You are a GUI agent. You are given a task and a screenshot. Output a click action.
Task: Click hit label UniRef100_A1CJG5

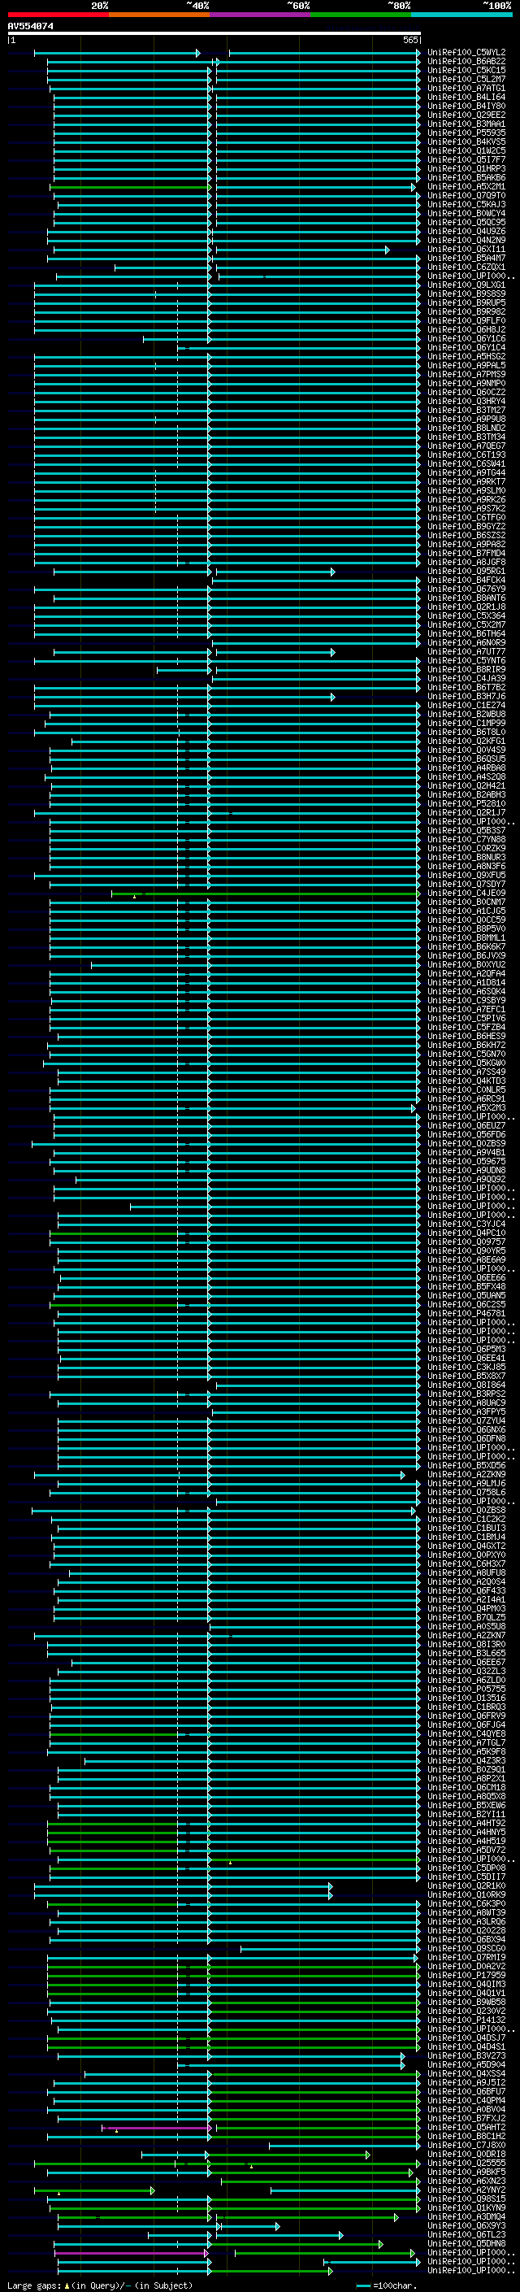[466, 911]
